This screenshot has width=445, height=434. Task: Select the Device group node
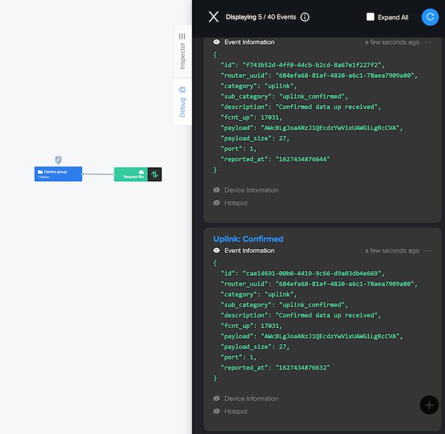(58, 173)
